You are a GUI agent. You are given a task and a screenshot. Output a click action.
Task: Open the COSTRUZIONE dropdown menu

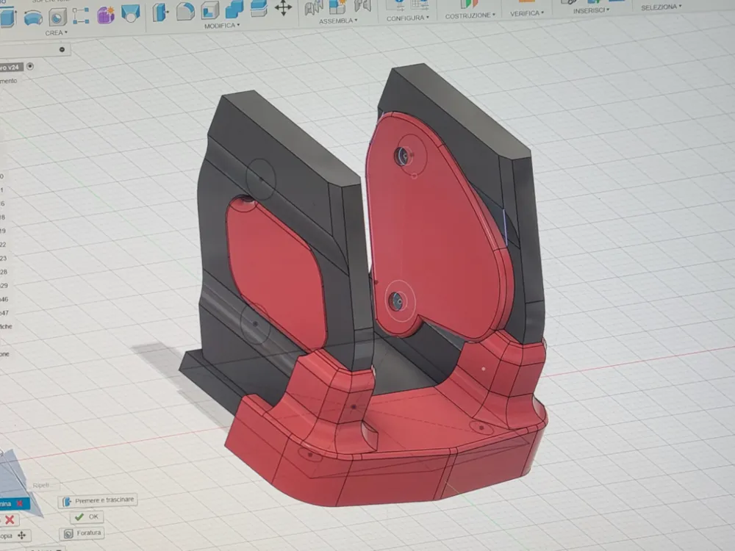point(470,15)
